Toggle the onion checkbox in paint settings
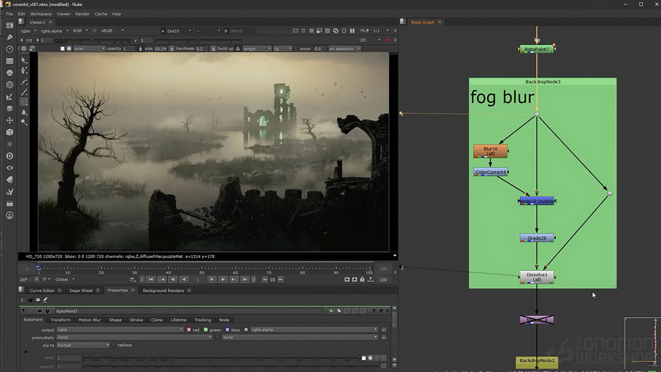The image size is (661, 372). [296, 48]
